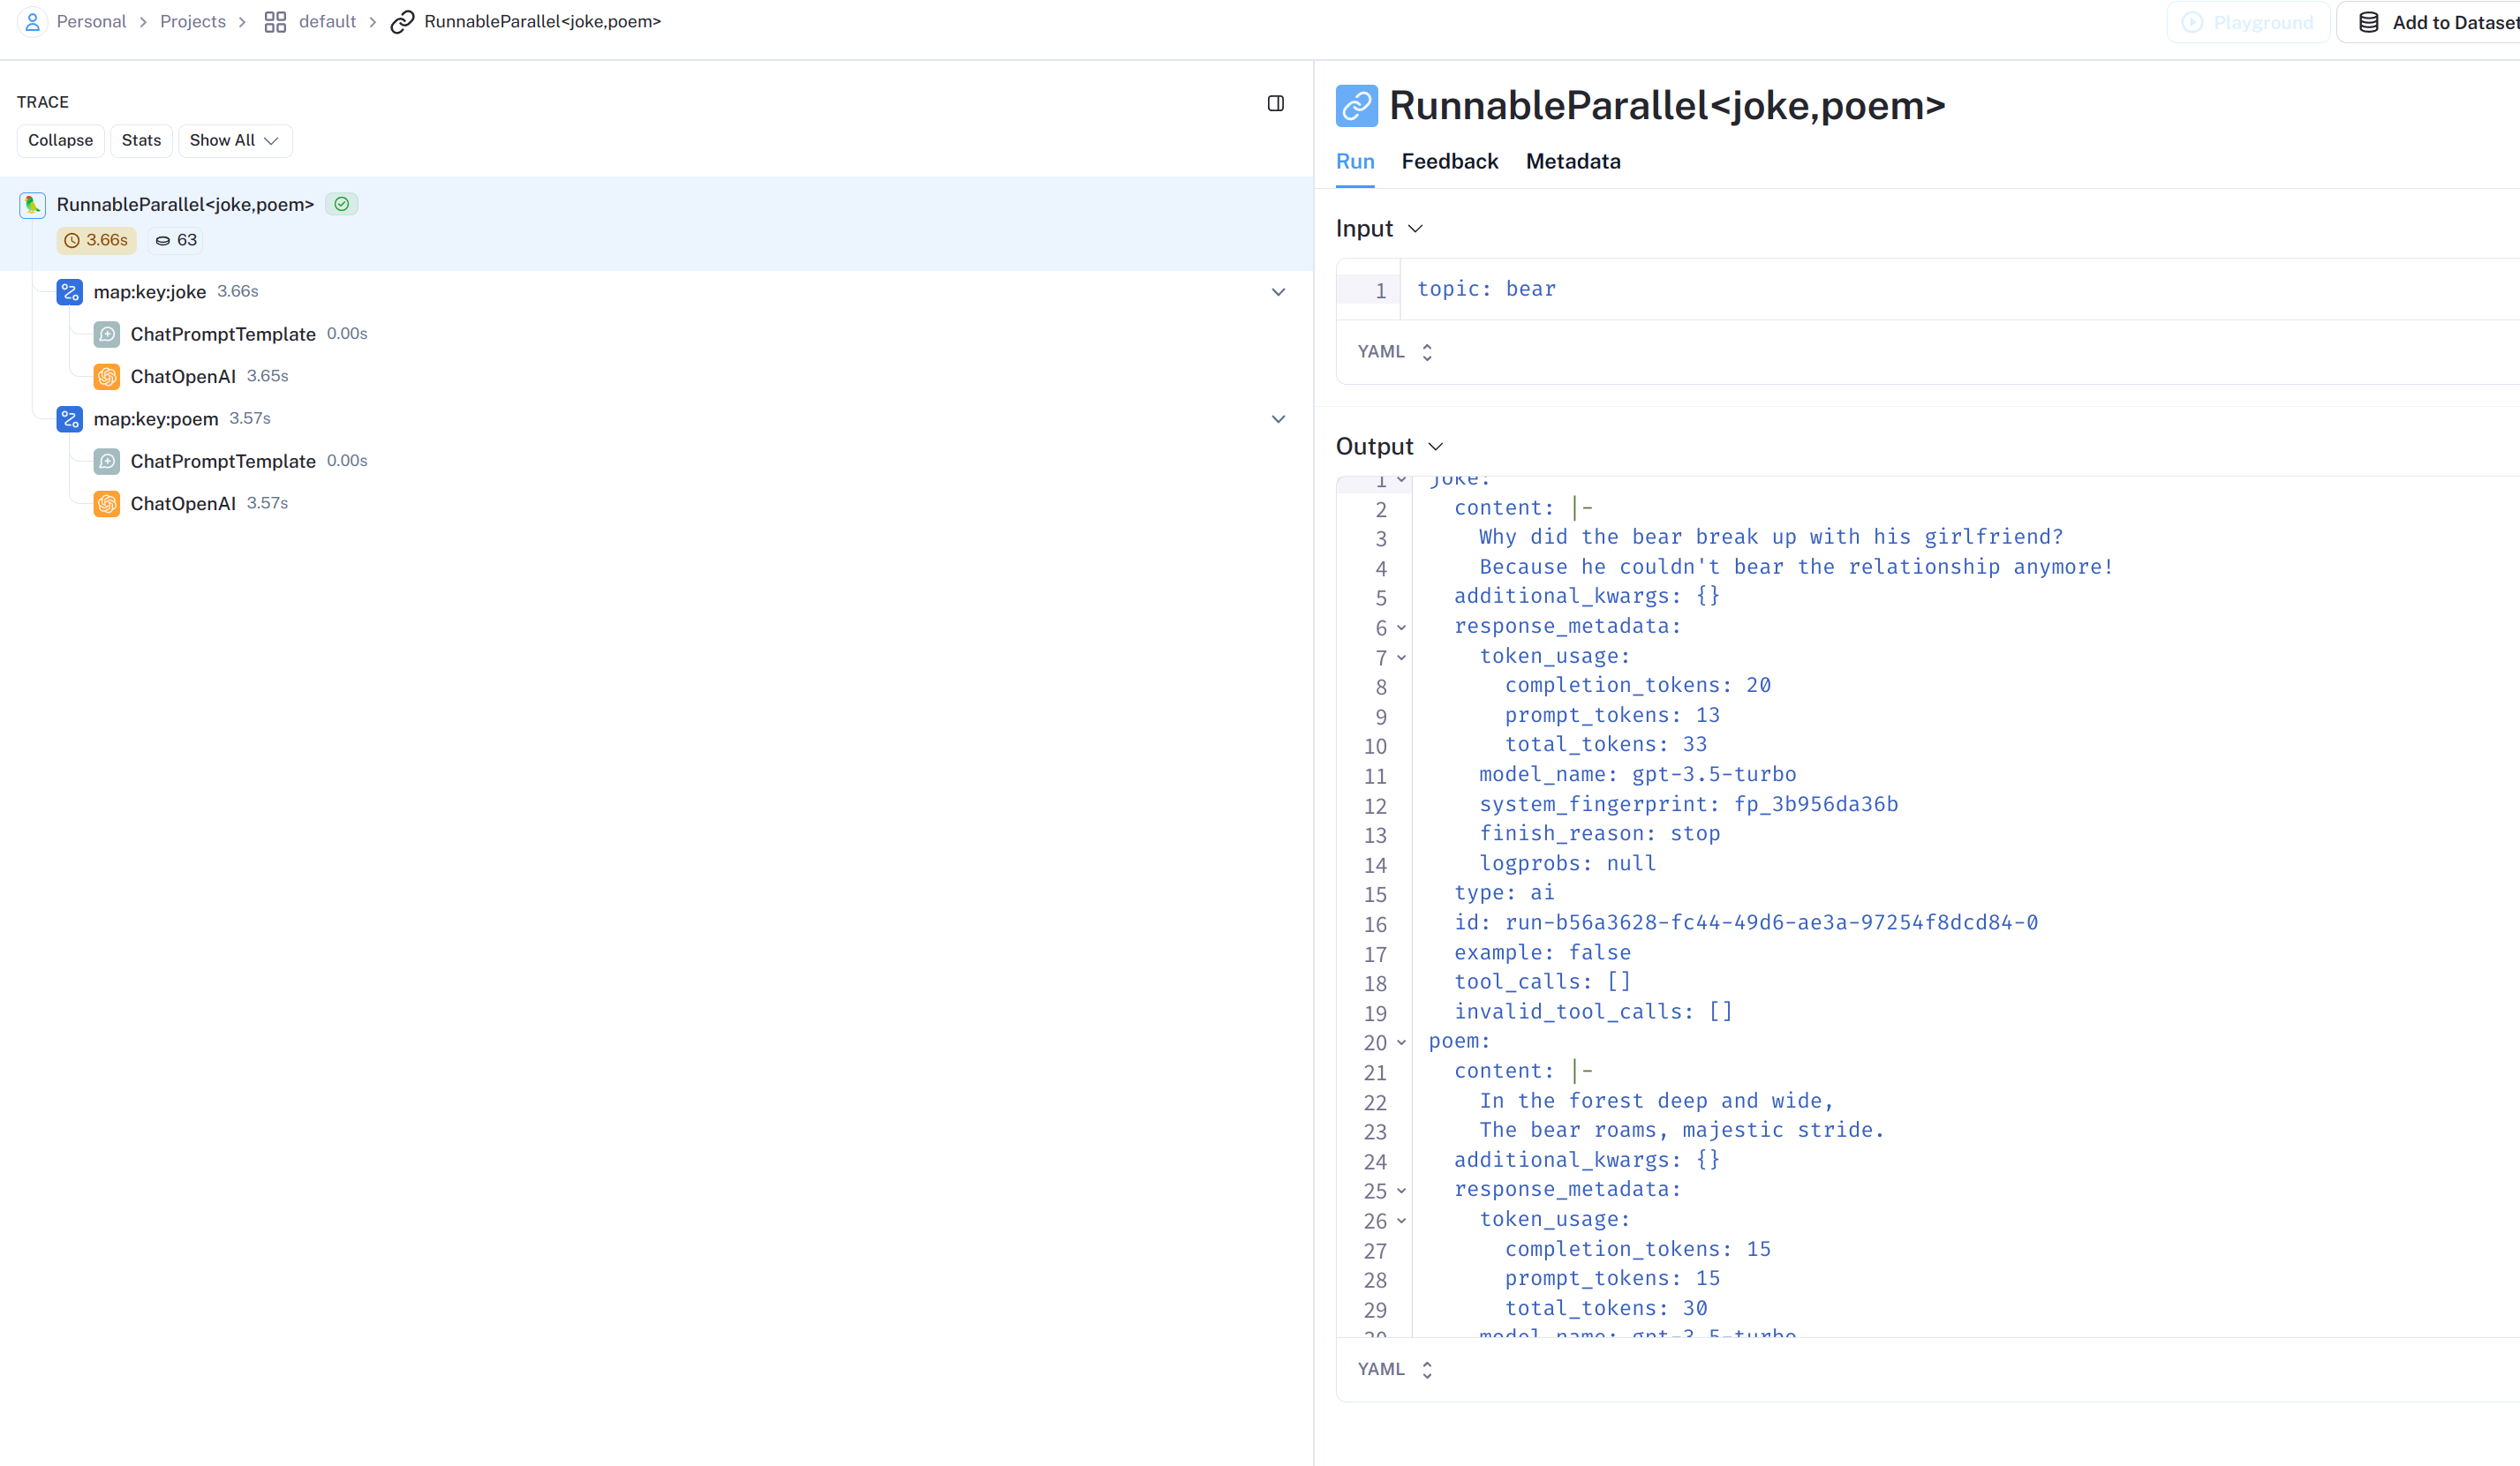The height and width of the screenshot is (1466, 2520).
Task: Collapse the Output section
Action: [1435, 447]
